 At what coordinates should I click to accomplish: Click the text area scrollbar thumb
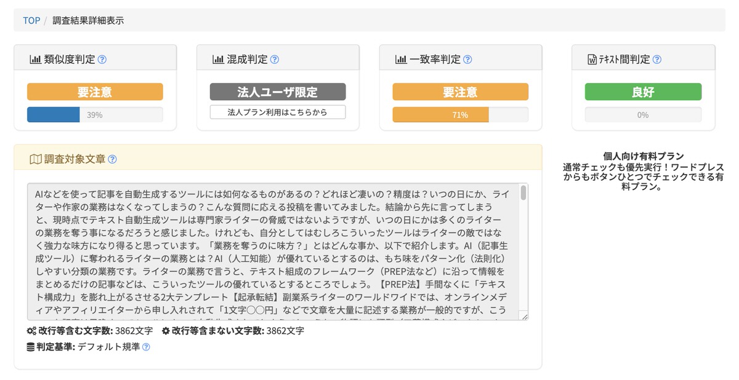pos(523,192)
